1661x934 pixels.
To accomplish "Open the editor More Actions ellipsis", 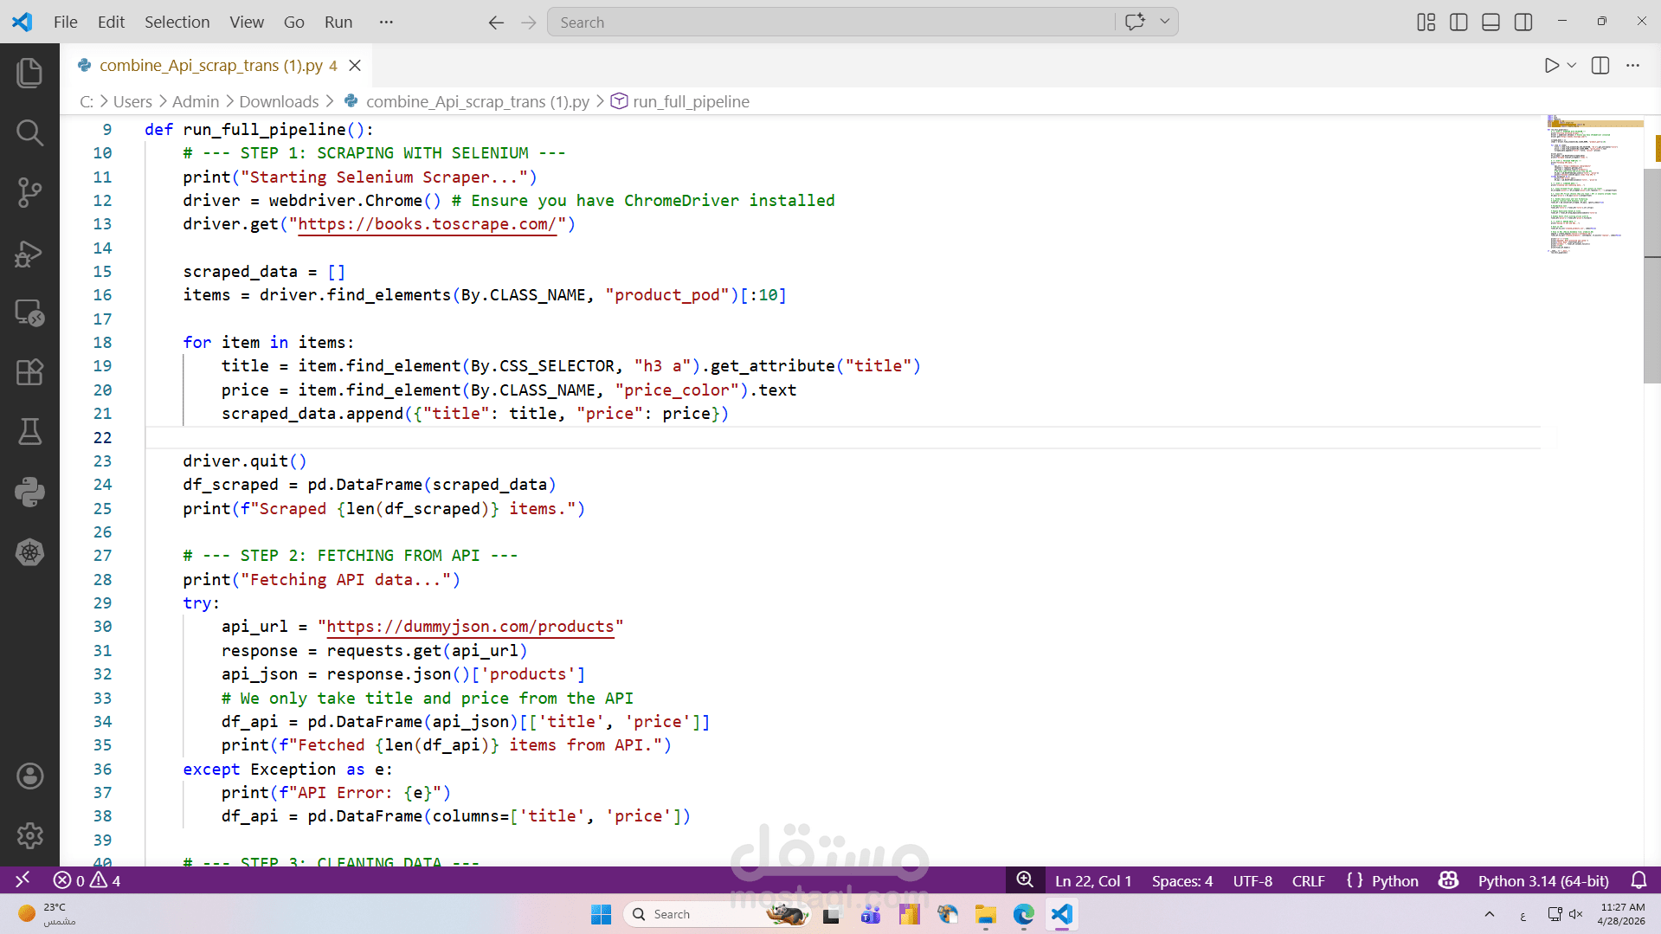I will tap(1632, 66).
